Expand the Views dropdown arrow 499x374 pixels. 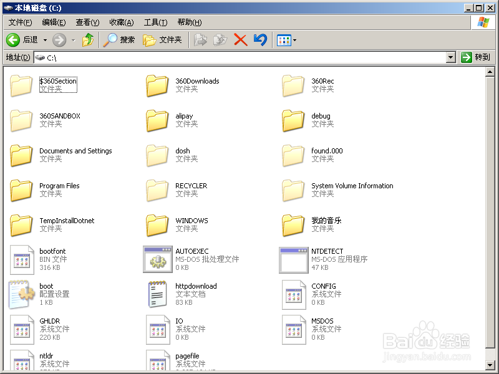(294, 40)
